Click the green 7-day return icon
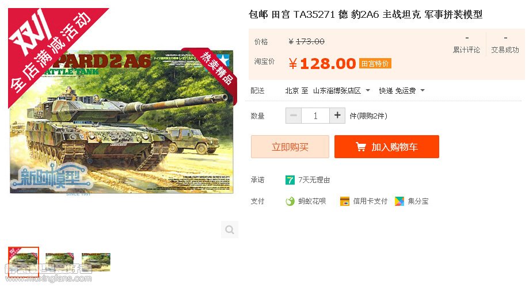 point(290,180)
